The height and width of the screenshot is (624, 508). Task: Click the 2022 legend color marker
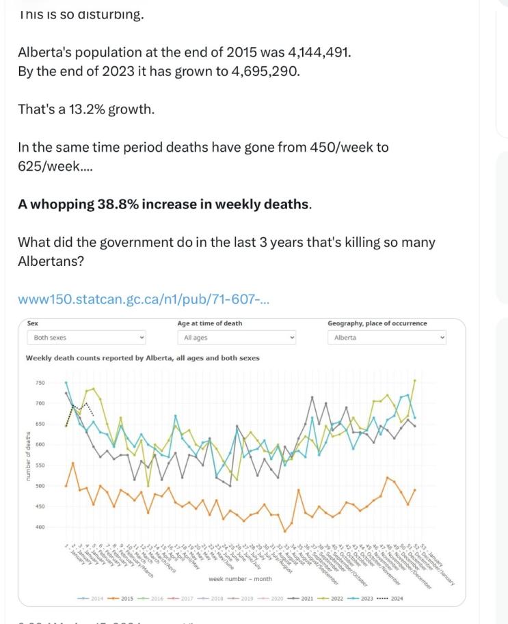point(322,599)
